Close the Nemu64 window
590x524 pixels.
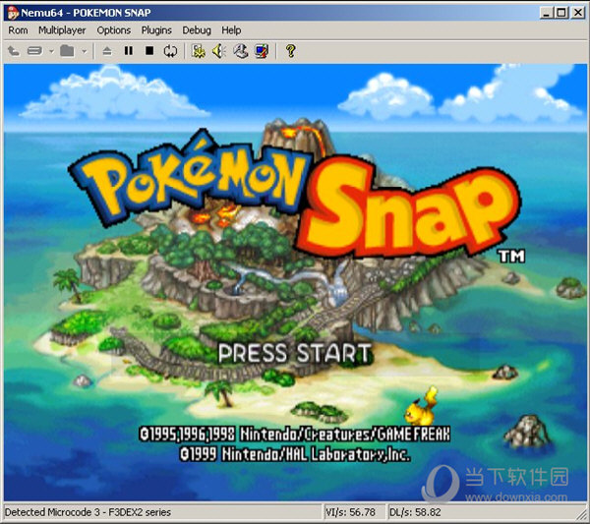(577, 13)
